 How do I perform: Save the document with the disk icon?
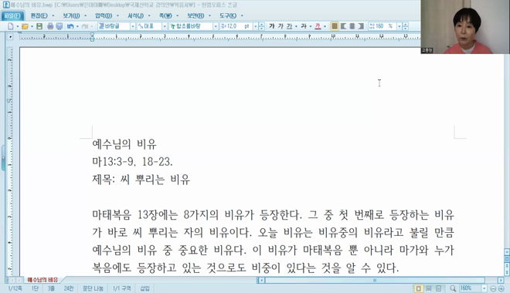(39, 26)
